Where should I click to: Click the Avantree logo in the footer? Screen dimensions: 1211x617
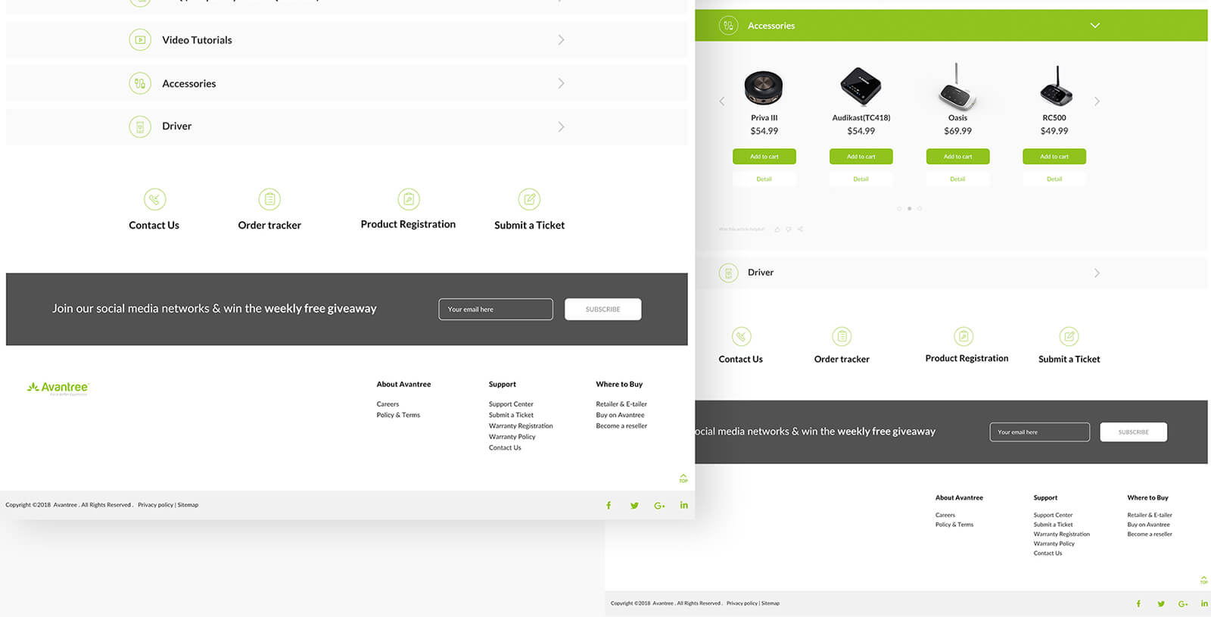point(58,388)
